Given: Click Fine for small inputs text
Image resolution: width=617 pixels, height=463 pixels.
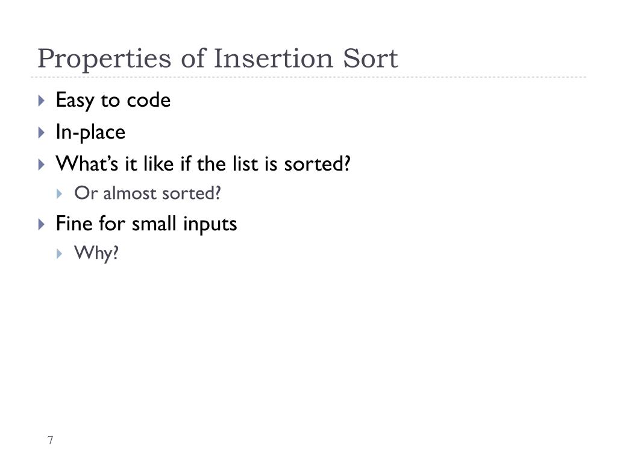Looking at the screenshot, I should click(x=146, y=224).
